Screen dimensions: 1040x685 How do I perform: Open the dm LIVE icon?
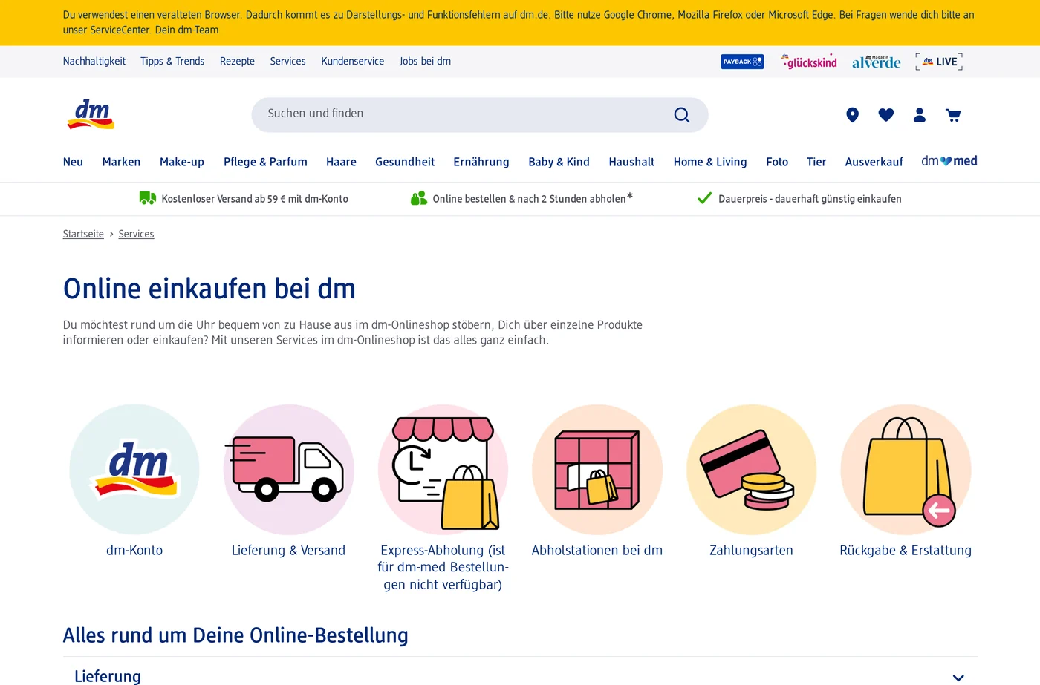click(939, 62)
